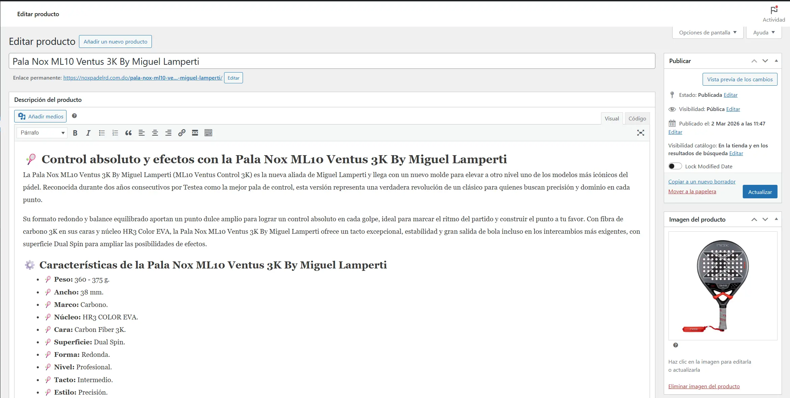Click the eye icon beside Visibilidad
Image resolution: width=790 pixels, height=398 pixels.
pyautogui.click(x=672, y=109)
